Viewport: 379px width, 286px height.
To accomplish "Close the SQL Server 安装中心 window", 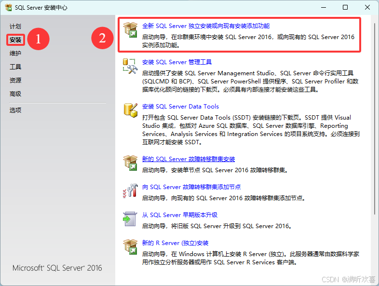I will [367, 8].
